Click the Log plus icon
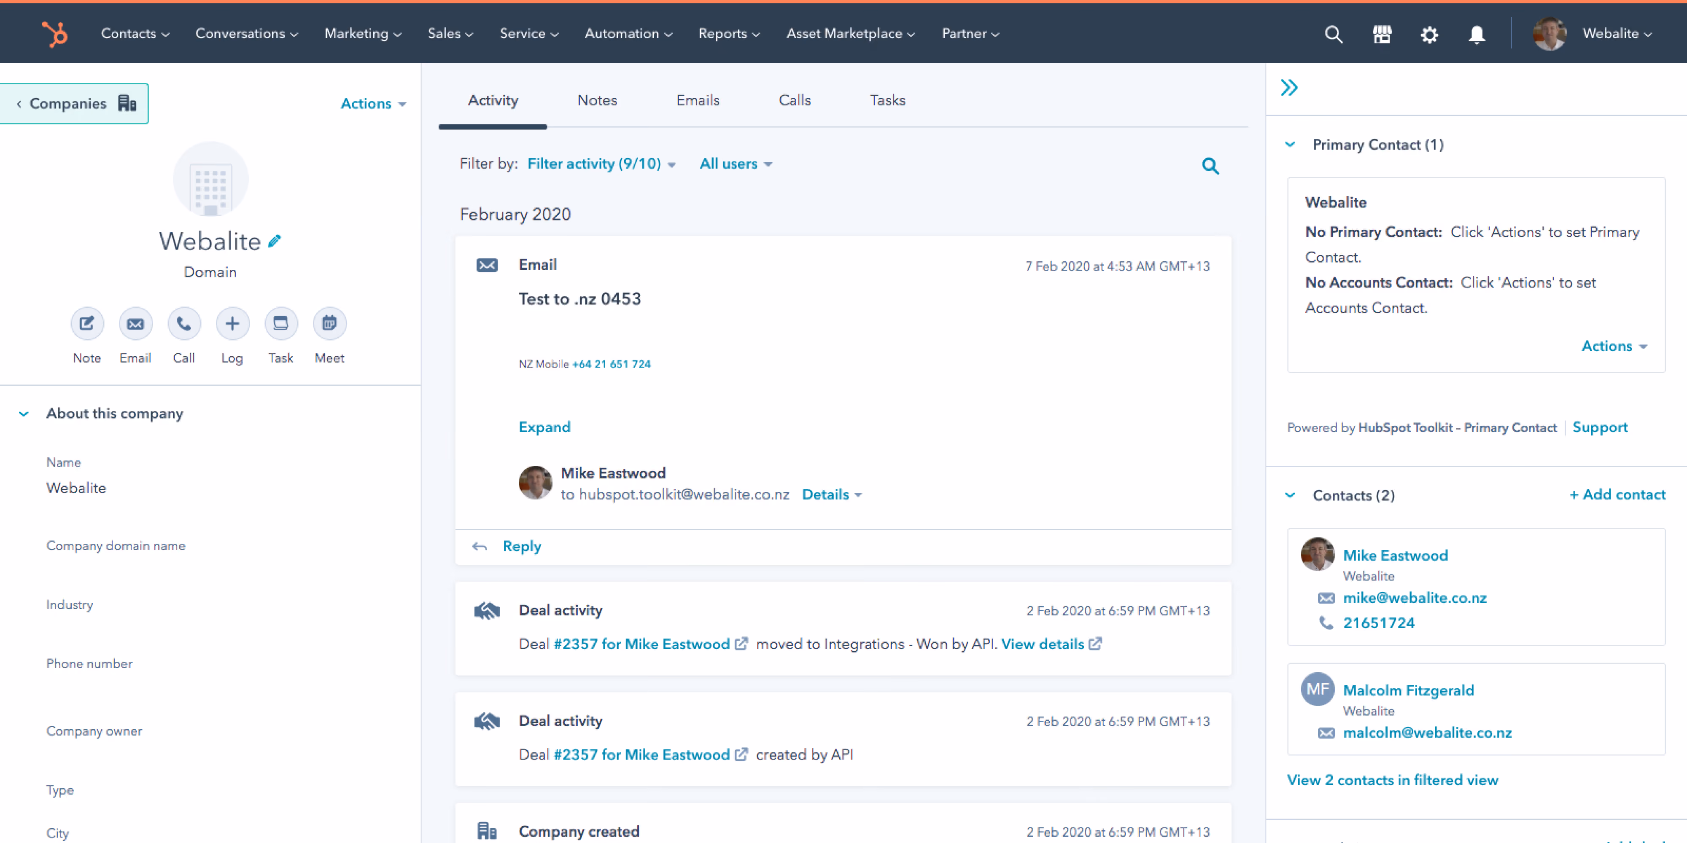 click(x=232, y=323)
